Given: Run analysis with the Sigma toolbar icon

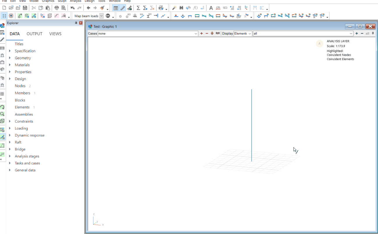Looking at the screenshot, I should pos(138,8).
